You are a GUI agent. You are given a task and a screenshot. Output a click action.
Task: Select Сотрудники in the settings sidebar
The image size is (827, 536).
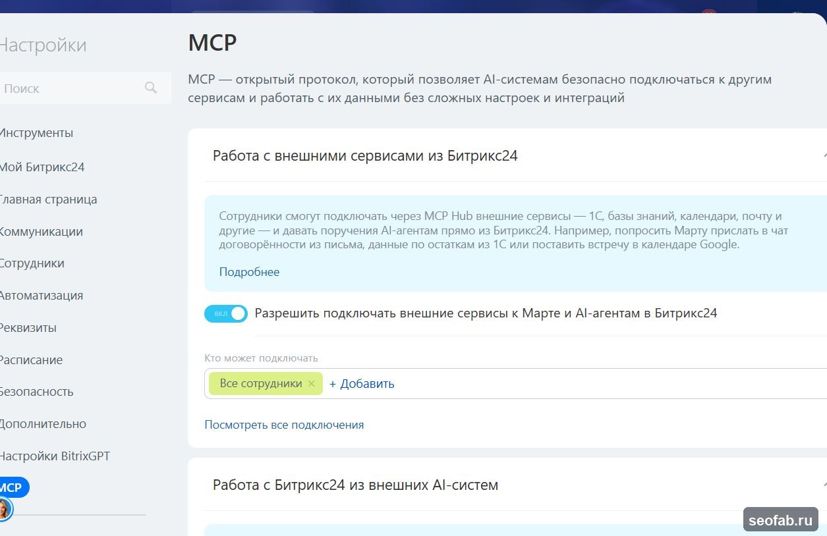tap(32, 263)
